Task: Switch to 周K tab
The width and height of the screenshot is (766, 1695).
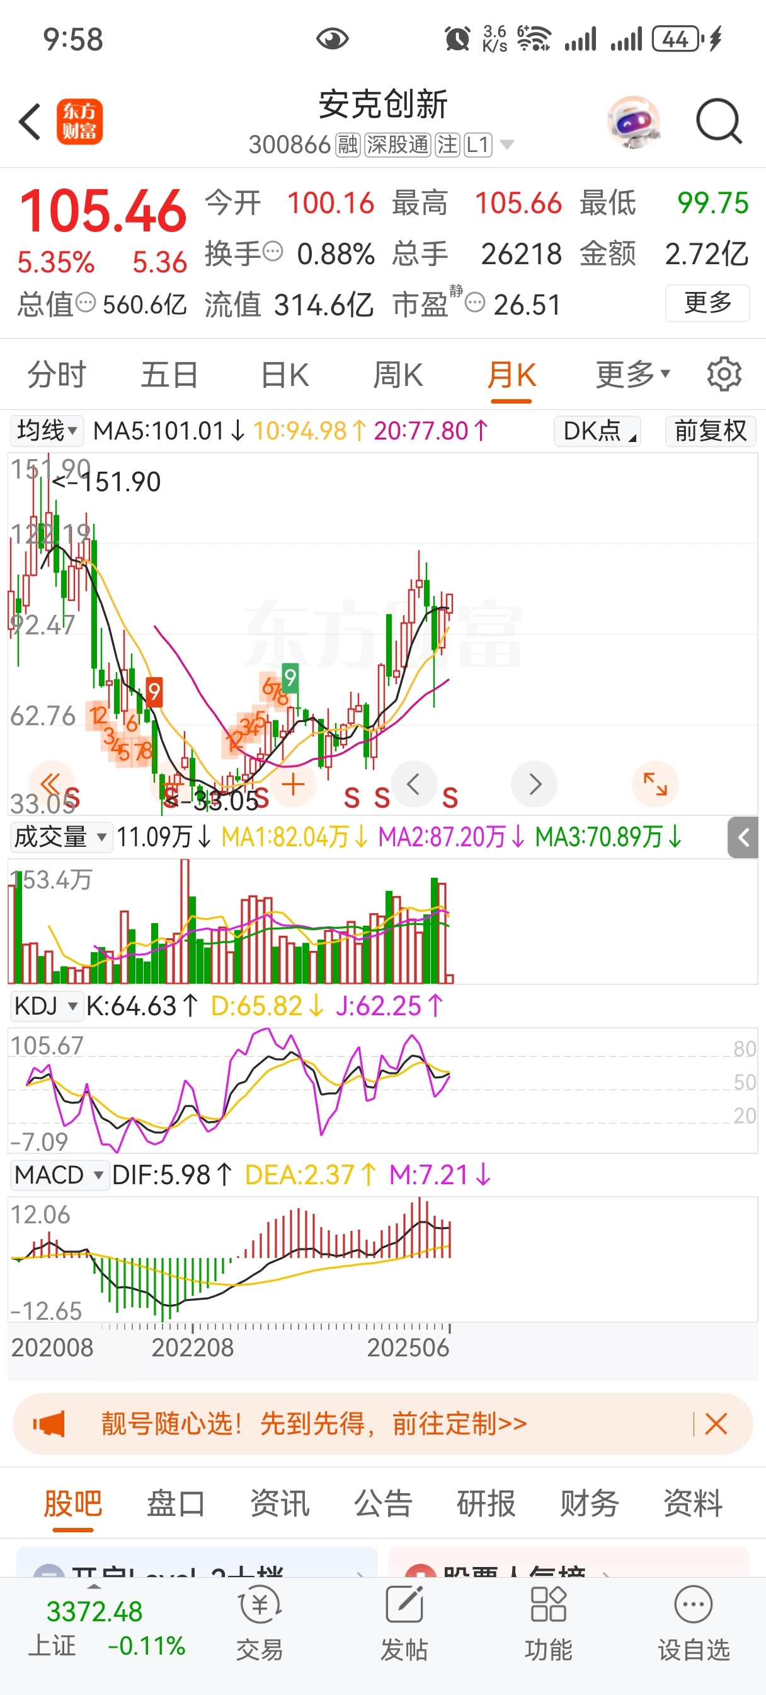Action: [x=397, y=375]
